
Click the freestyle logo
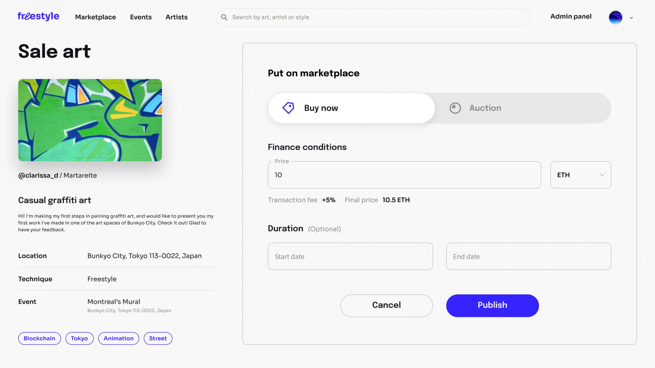(x=38, y=16)
